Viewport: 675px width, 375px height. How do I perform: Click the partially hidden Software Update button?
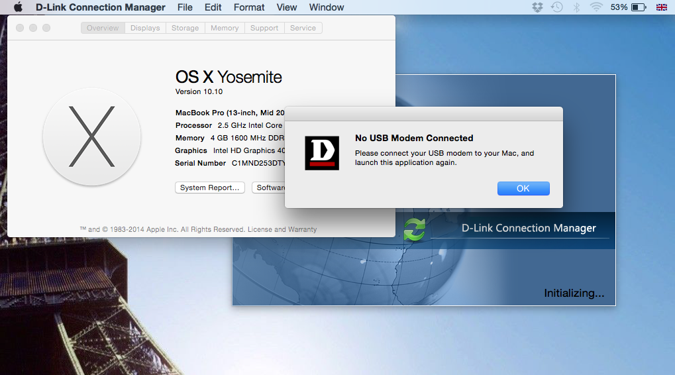click(x=269, y=187)
